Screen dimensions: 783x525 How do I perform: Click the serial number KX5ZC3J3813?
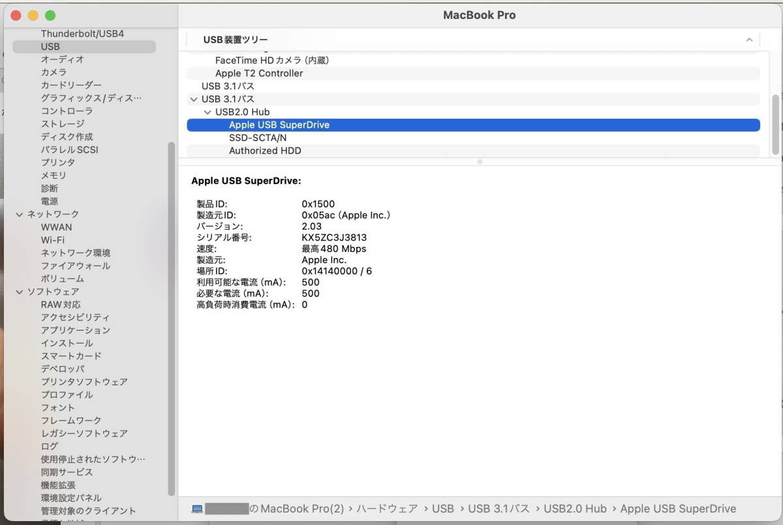click(x=334, y=238)
